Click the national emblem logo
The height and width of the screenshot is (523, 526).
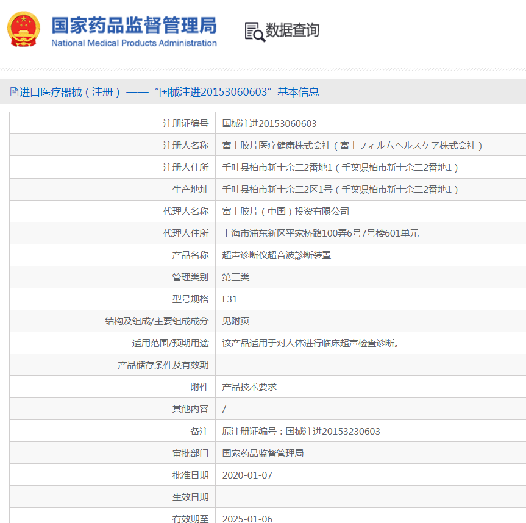[24, 29]
